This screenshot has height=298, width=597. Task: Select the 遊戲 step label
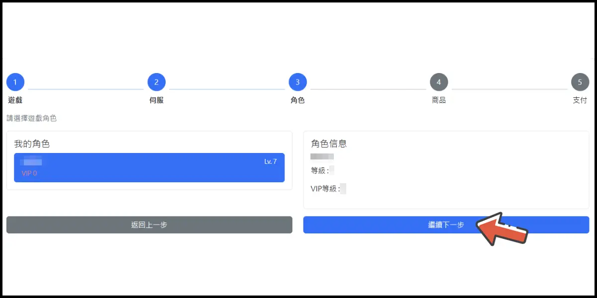coord(15,100)
